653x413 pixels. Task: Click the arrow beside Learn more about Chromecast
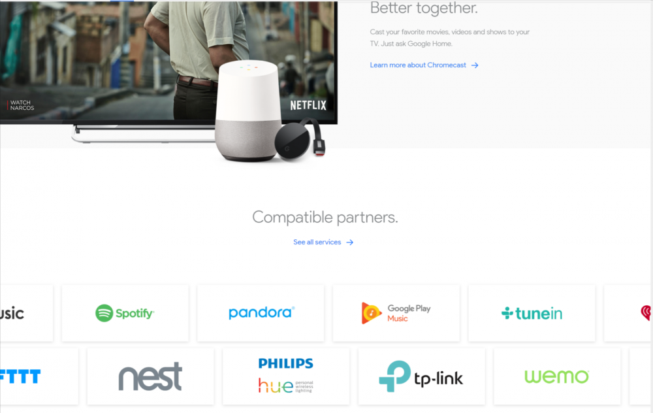coord(475,65)
